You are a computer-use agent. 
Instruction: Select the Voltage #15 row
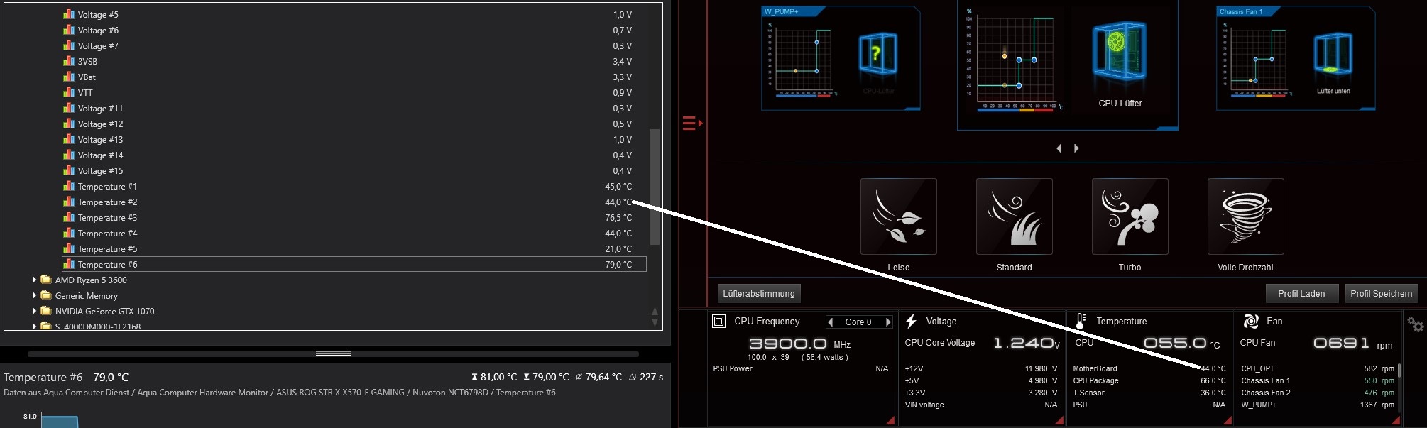(354, 170)
